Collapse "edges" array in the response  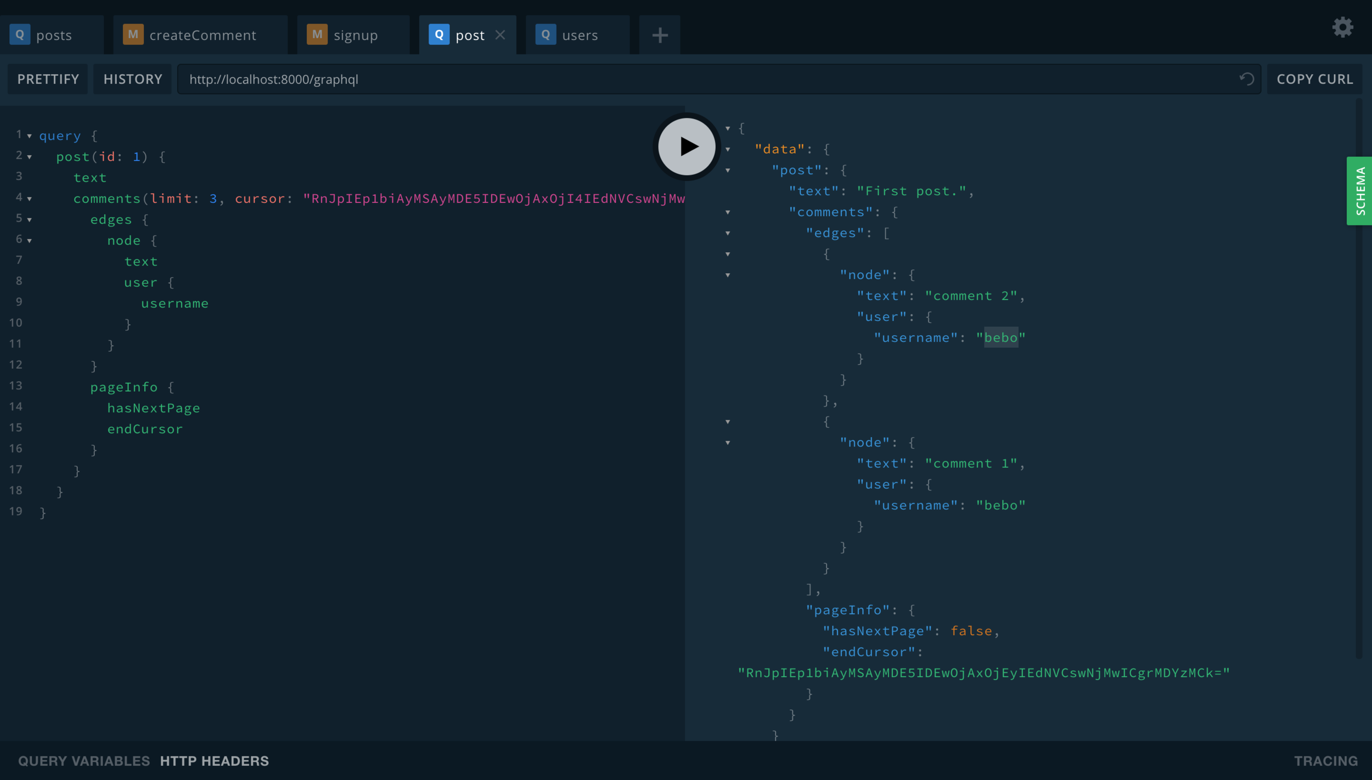(728, 233)
